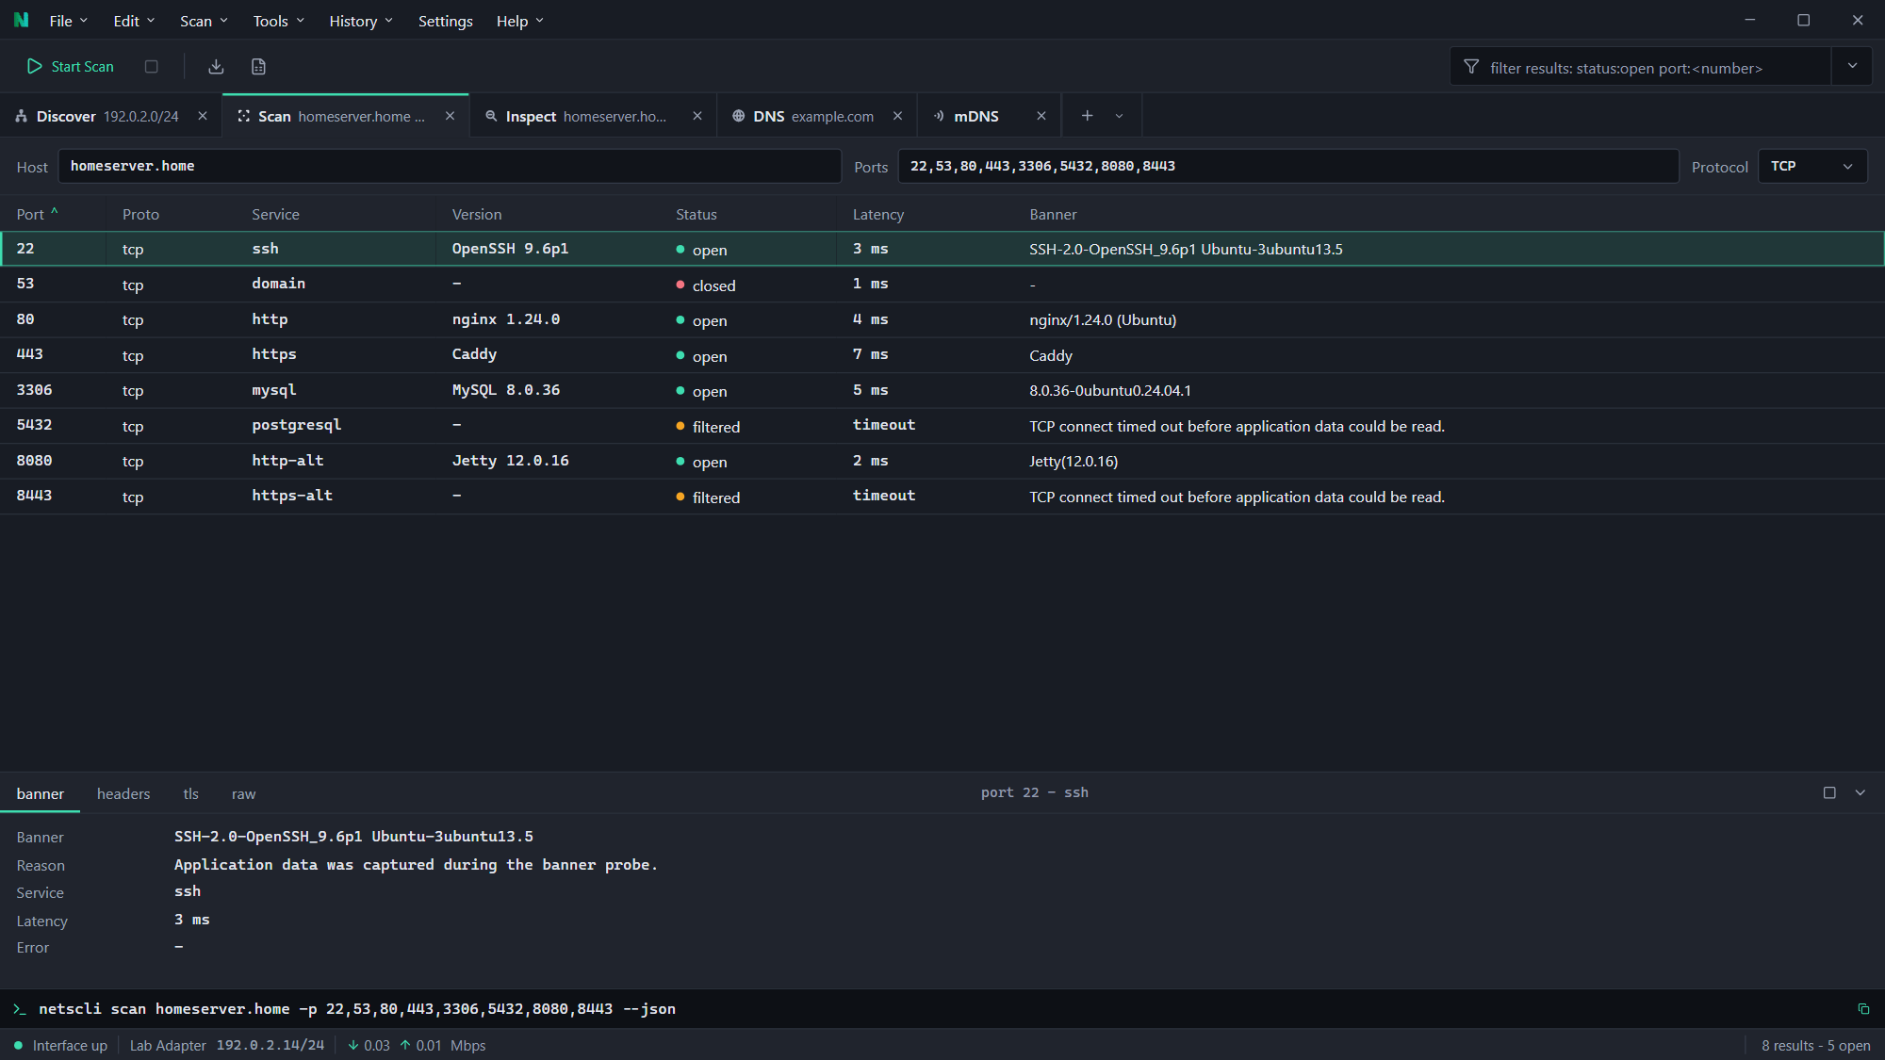Maximize the detail panel square icon
The height and width of the screenshot is (1060, 1885).
click(1829, 792)
